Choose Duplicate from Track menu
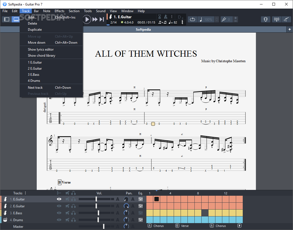293x230 pixels. (51, 30)
